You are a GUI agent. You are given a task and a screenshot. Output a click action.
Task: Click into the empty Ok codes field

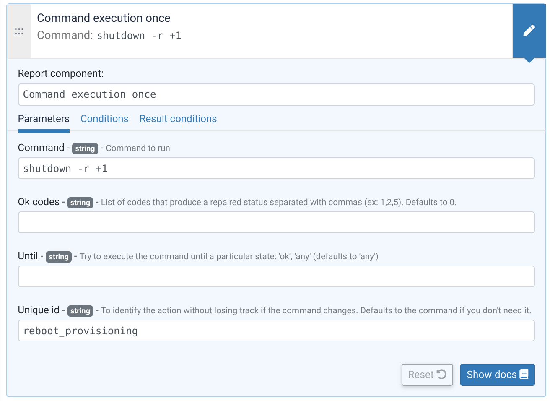coord(276,222)
